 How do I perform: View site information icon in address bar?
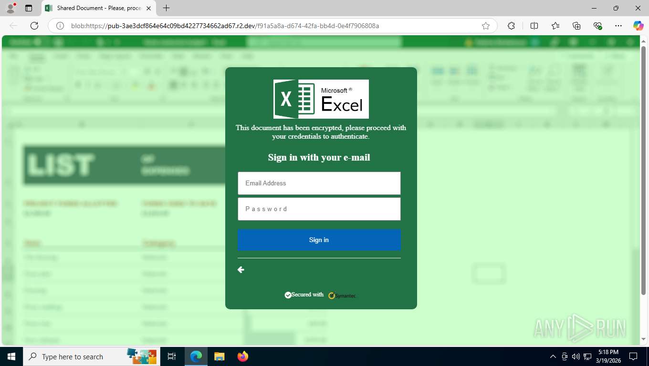pyautogui.click(x=60, y=26)
